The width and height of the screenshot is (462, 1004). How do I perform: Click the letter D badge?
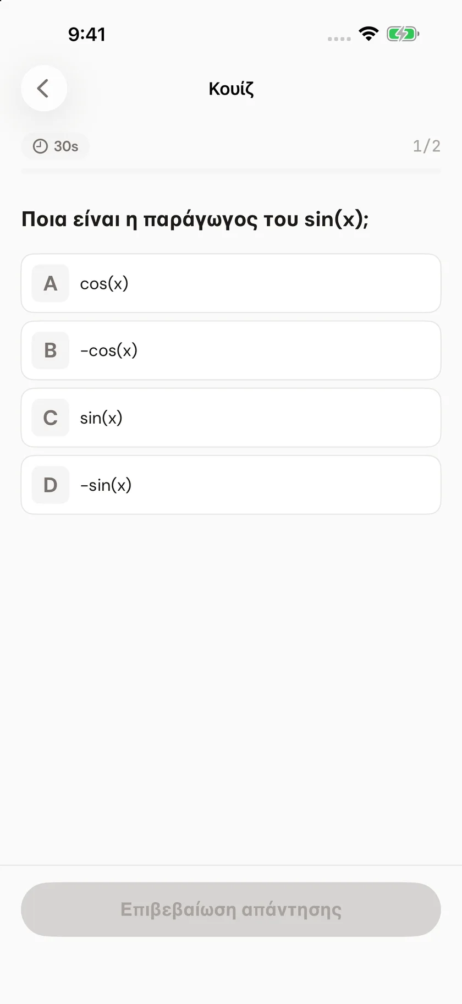point(51,485)
